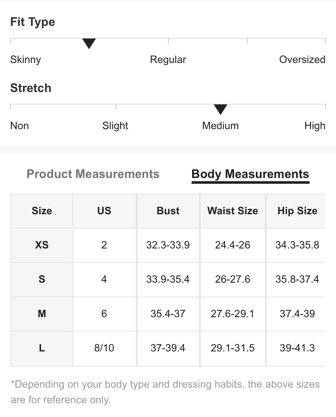Click the Hip Size column header
This screenshot has height=417, width=336.
tap(297, 211)
